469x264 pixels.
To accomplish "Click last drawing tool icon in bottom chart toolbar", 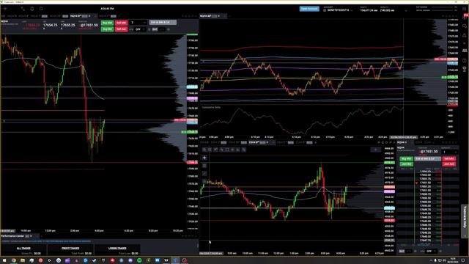I will pyautogui.click(x=244, y=150).
